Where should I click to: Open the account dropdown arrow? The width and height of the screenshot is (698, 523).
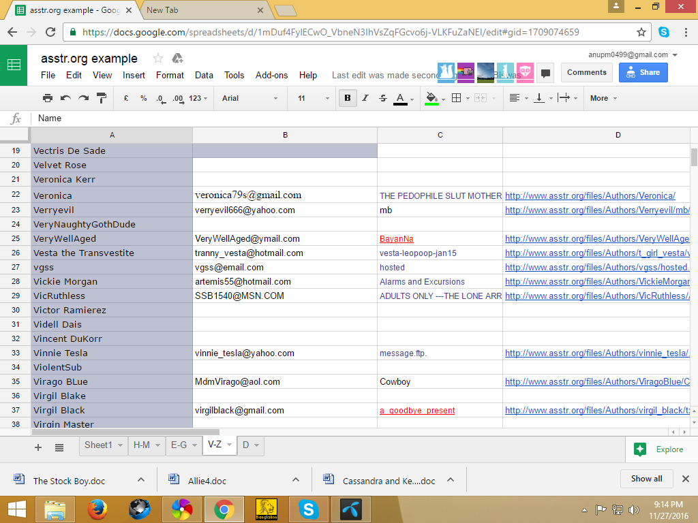675,55
